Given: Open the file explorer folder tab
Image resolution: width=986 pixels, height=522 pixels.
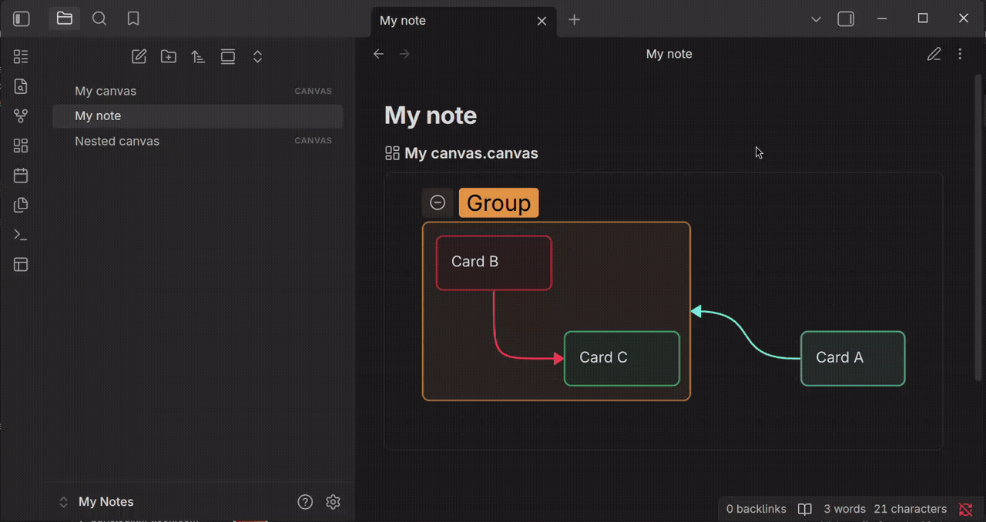Looking at the screenshot, I should [x=65, y=18].
